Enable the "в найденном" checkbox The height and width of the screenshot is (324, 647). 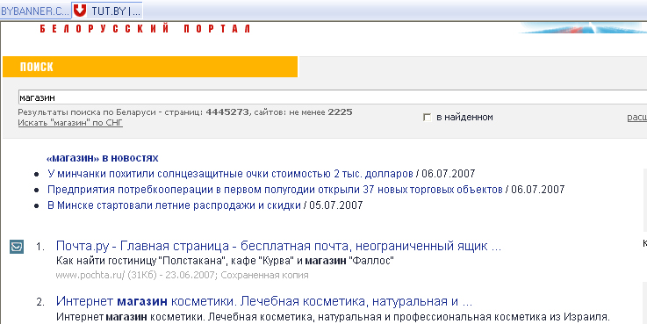click(x=427, y=118)
